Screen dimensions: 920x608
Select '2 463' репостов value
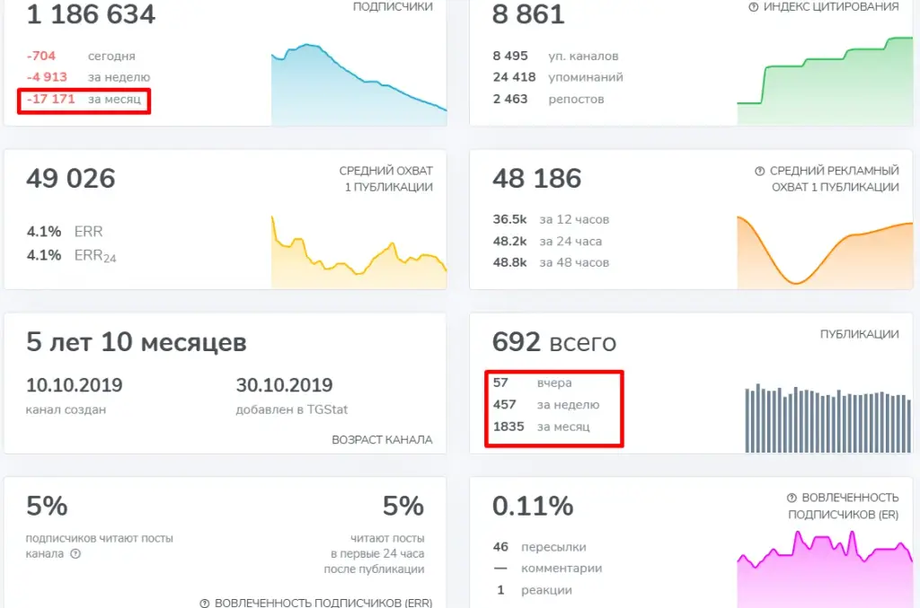(x=510, y=99)
